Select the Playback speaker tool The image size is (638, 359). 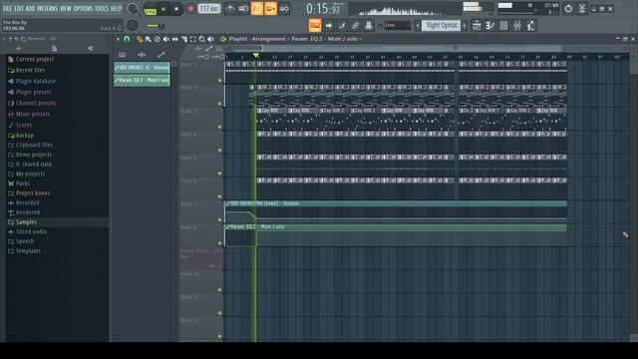pos(210,39)
